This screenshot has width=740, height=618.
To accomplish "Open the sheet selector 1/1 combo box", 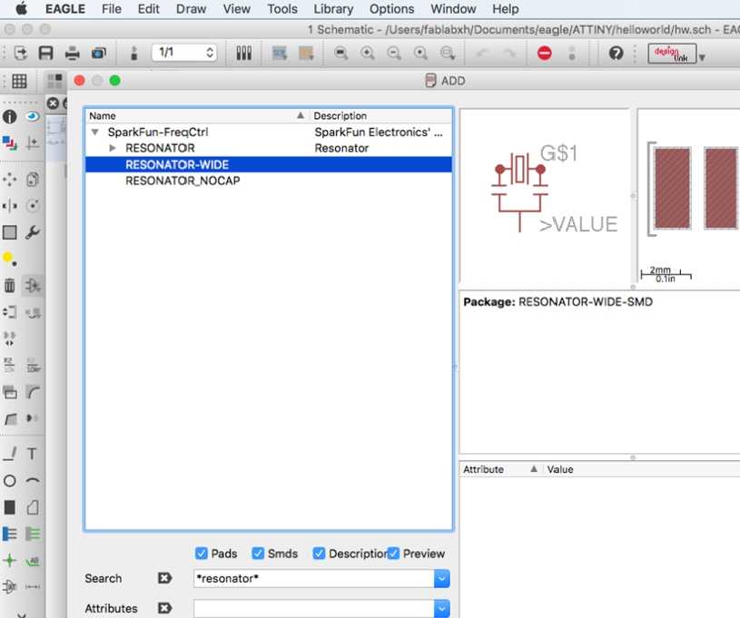I will [x=184, y=52].
